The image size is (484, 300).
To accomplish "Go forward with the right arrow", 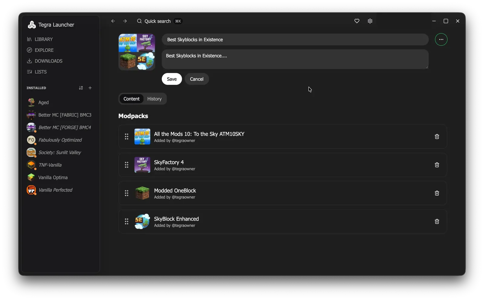I will click(125, 21).
